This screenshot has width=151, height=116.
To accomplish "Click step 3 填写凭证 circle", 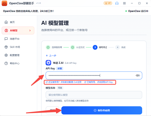I will (95, 47).
